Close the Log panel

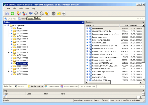click(x=143, y=91)
